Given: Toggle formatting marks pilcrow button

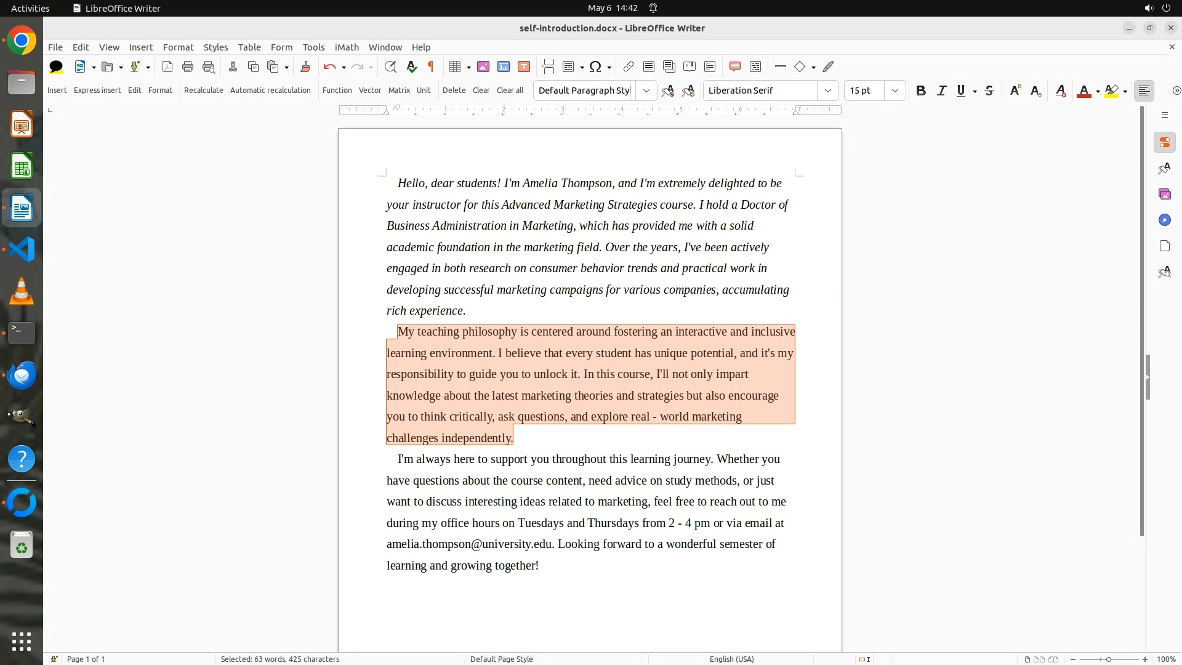Looking at the screenshot, I should point(431,66).
